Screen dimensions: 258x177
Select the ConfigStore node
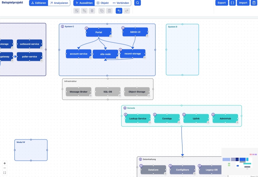tap(183, 170)
